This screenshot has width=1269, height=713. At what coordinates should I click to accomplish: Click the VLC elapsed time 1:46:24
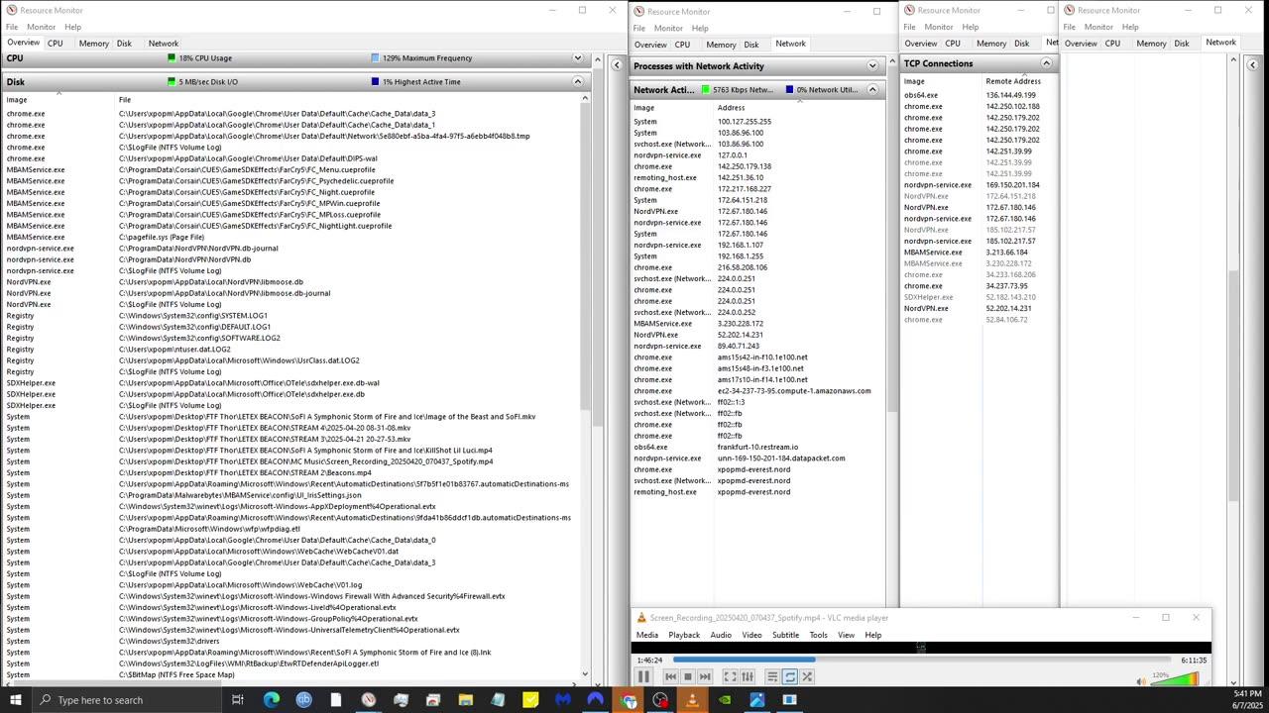tap(649, 660)
